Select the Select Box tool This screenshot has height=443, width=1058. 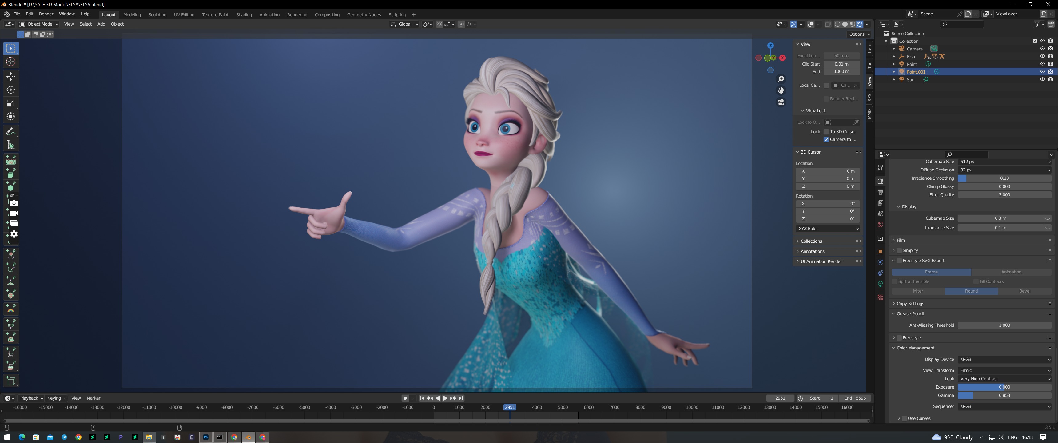pyautogui.click(x=11, y=49)
